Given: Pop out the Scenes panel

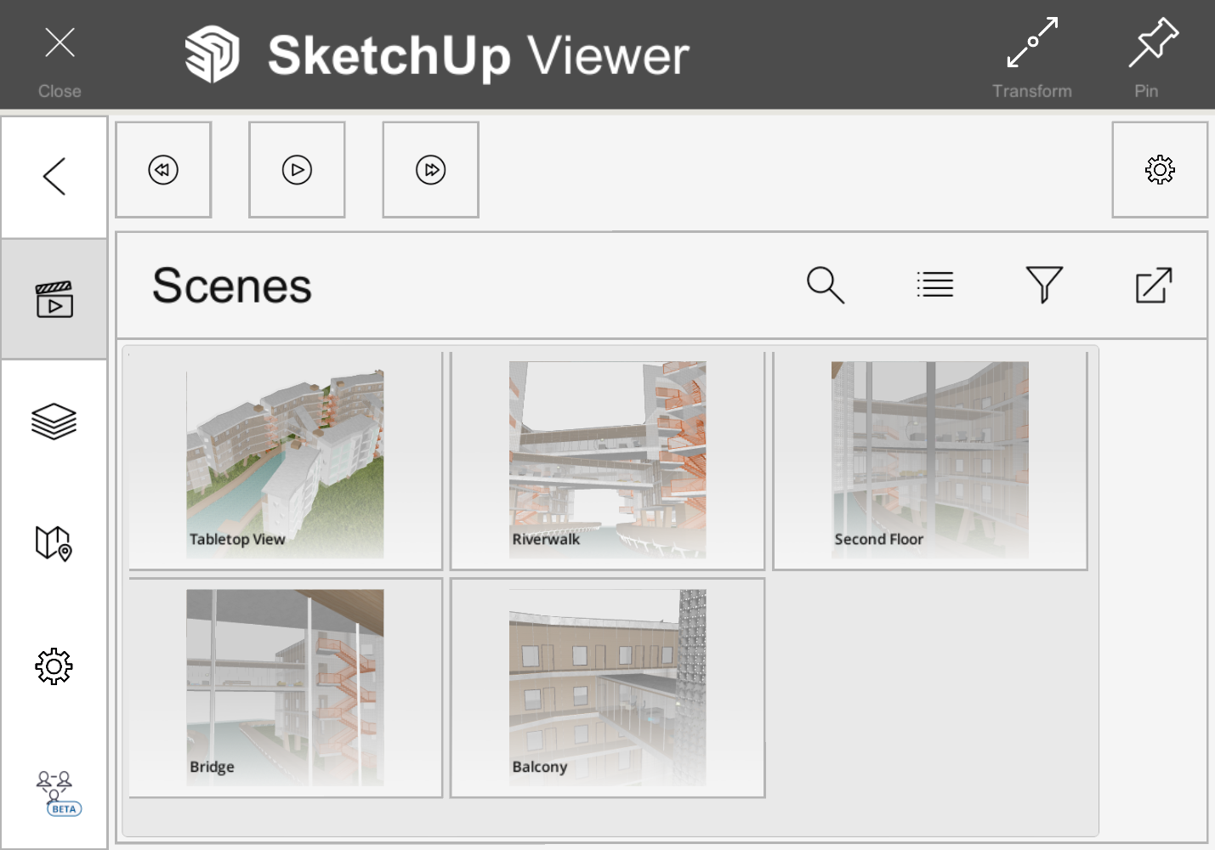Looking at the screenshot, I should click(1154, 285).
